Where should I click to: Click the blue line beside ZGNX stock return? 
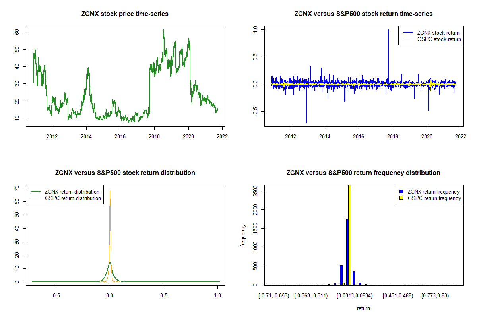point(407,33)
